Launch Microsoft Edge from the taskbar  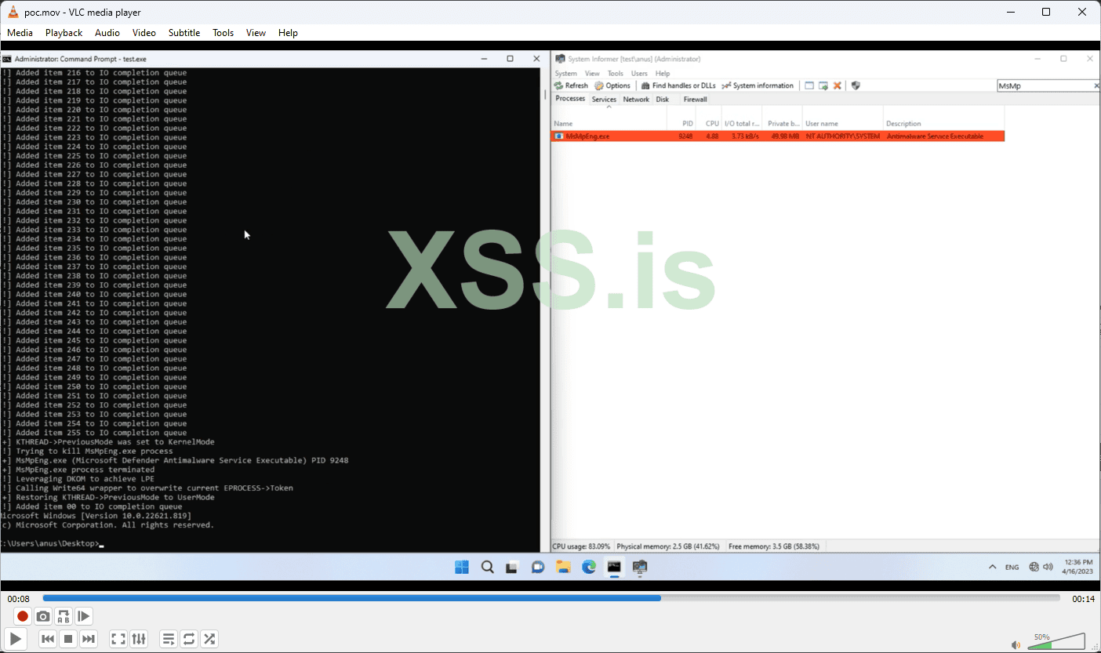pos(589,567)
